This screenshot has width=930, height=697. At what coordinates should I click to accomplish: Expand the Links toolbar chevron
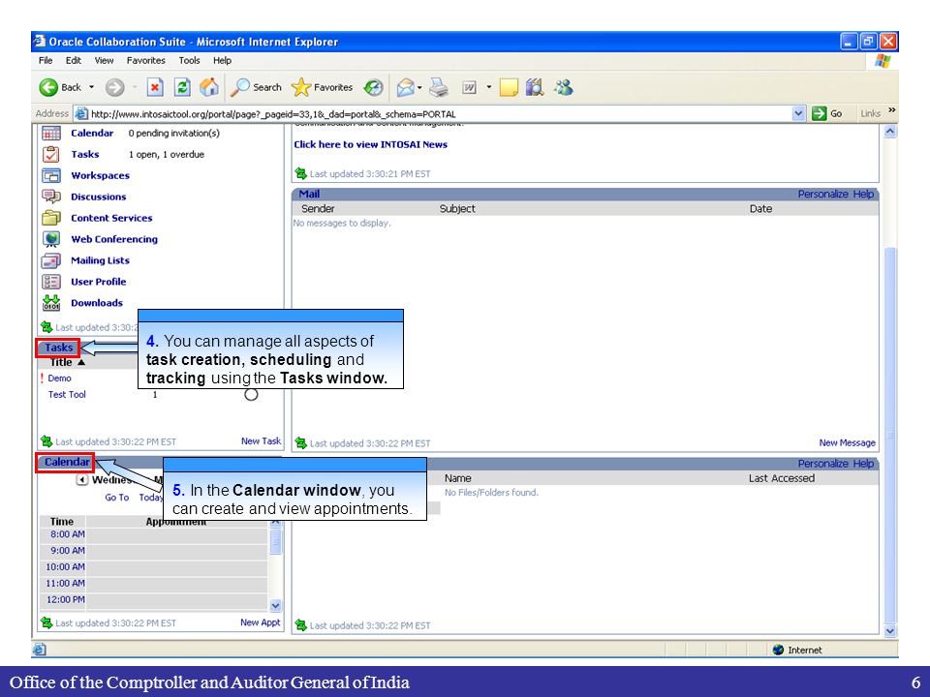891,110
